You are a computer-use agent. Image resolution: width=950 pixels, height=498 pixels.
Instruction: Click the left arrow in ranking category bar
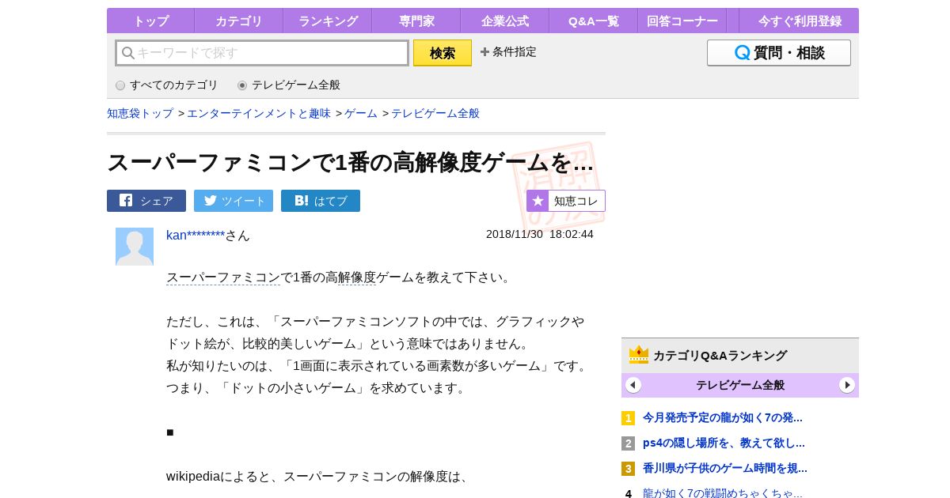tap(633, 385)
